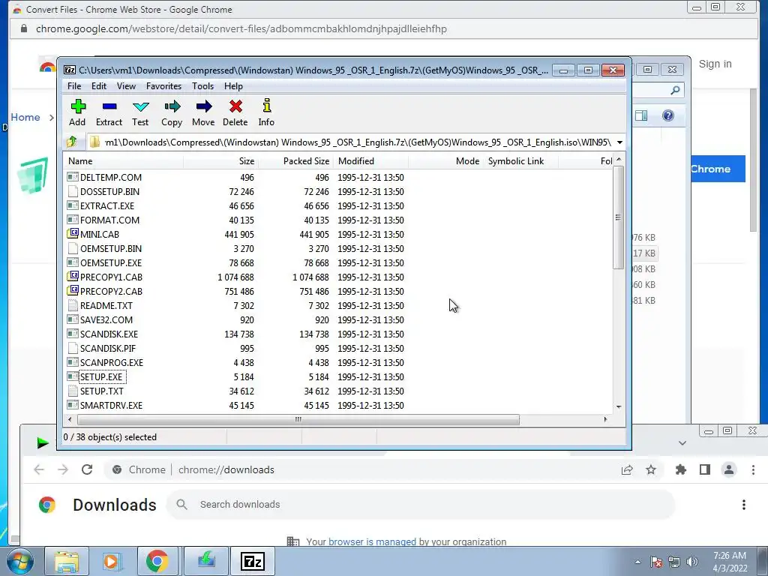
Task: Reload the Chrome downloads page
Action: (87, 469)
